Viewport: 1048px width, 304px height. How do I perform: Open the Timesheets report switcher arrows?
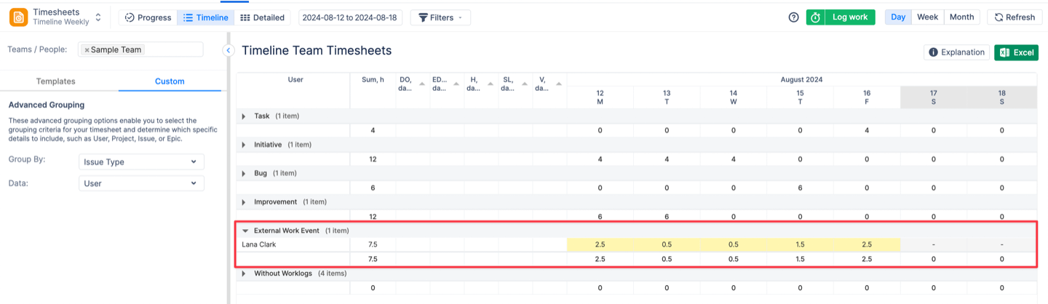(x=98, y=17)
